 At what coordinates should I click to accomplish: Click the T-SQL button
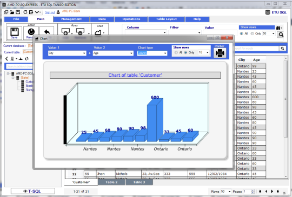33,191
